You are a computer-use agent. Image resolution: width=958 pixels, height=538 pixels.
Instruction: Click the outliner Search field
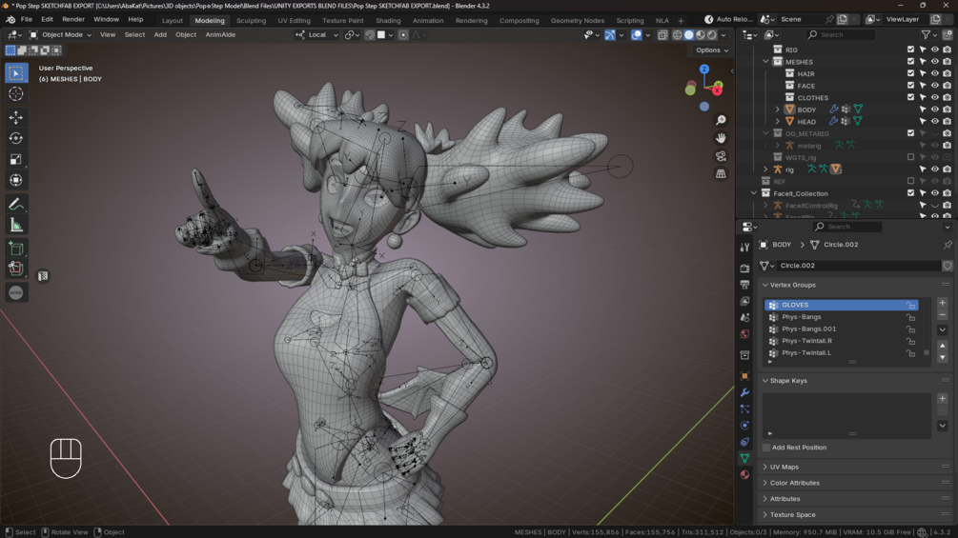click(841, 35)
